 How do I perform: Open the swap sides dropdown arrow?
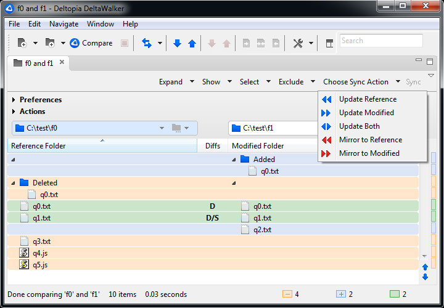click(160, 43)
